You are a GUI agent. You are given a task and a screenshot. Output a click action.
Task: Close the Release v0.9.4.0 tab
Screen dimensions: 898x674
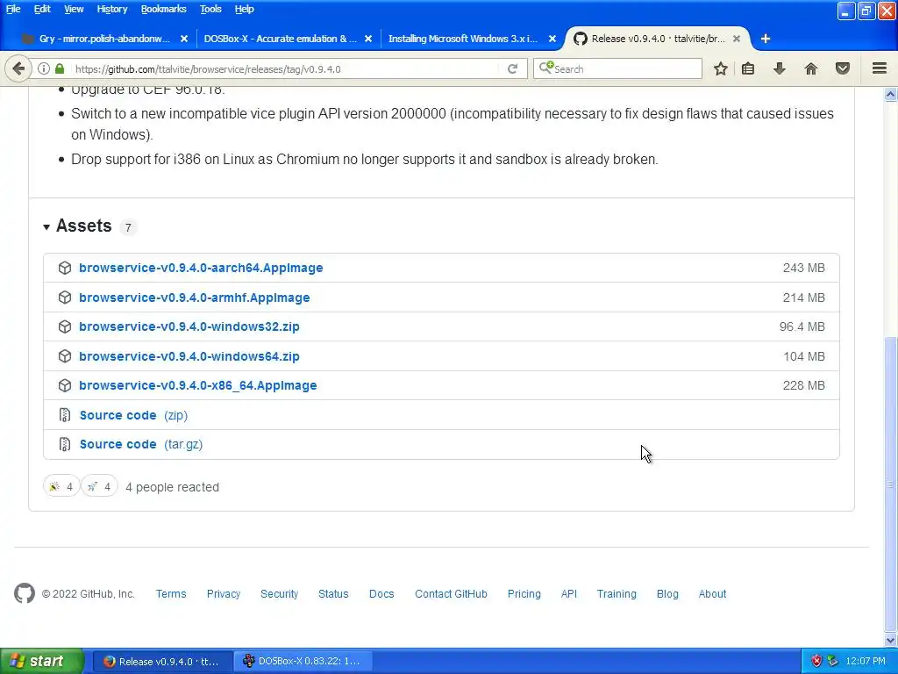click(x=737, y=39)
